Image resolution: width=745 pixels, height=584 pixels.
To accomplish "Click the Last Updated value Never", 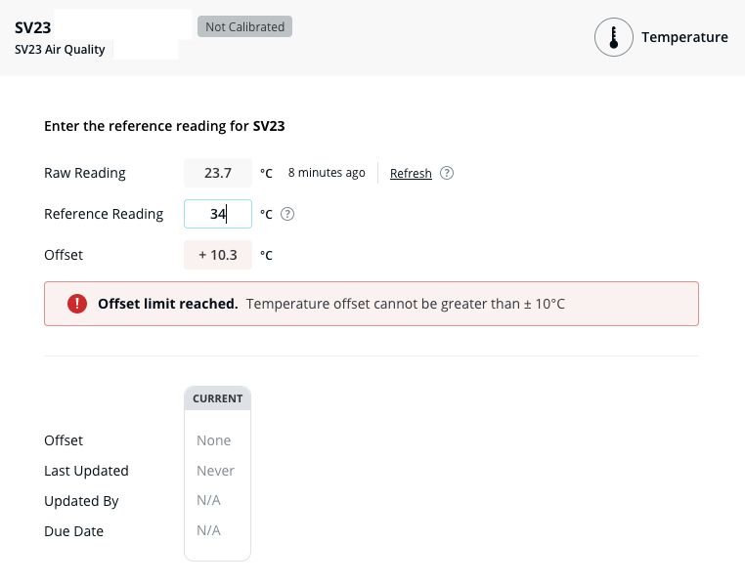I will coord(215,471).
